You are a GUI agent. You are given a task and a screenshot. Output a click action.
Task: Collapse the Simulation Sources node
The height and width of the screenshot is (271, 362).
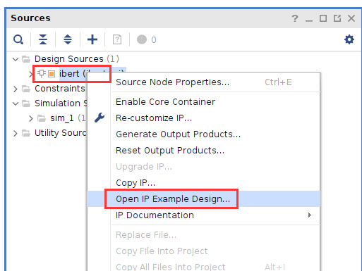tap(16, 103)
